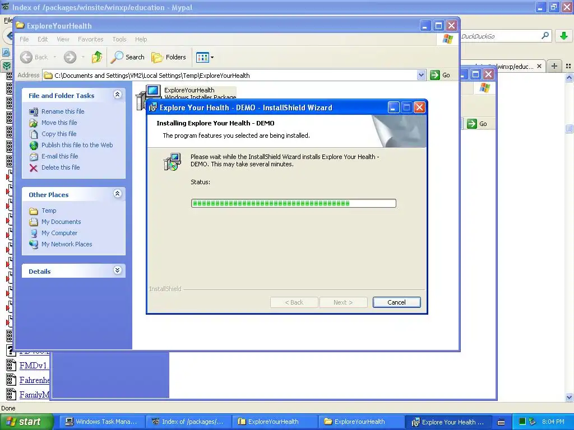Minimize the InstallShield Wizard window
Screen dimensions: 574x430
tap(393, 107)
